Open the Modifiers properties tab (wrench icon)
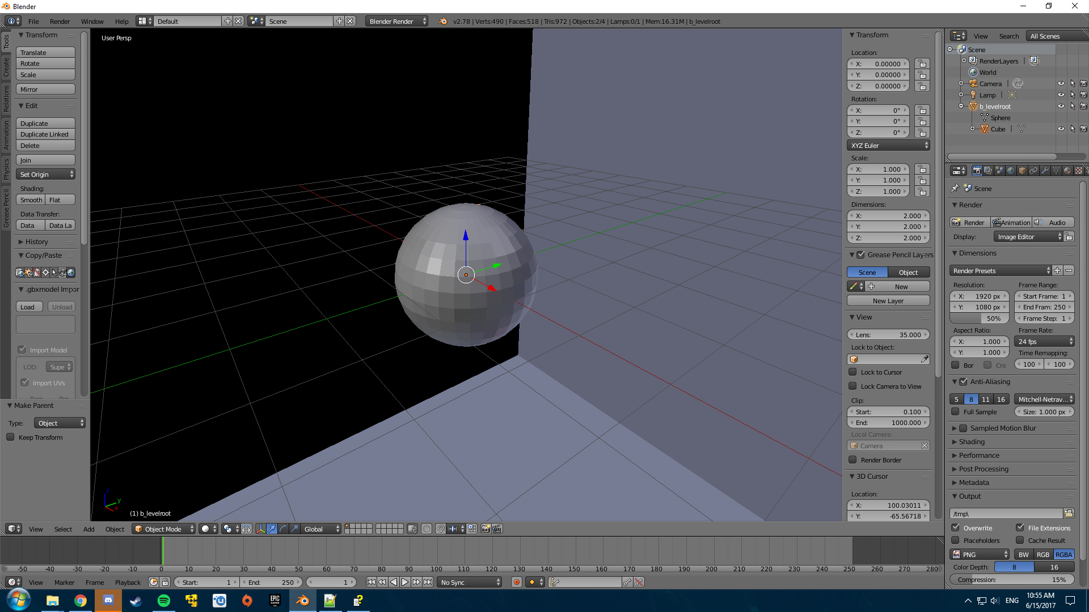1089x612 pixels. [x=1045, y=171]
